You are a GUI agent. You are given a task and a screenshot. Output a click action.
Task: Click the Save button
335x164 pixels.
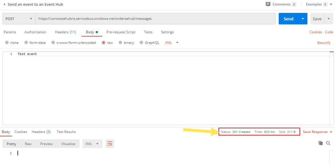317,19
